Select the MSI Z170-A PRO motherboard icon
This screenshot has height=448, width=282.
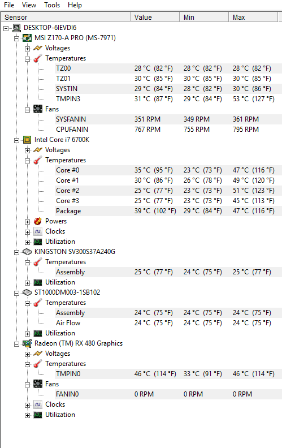tap(27, 38)
